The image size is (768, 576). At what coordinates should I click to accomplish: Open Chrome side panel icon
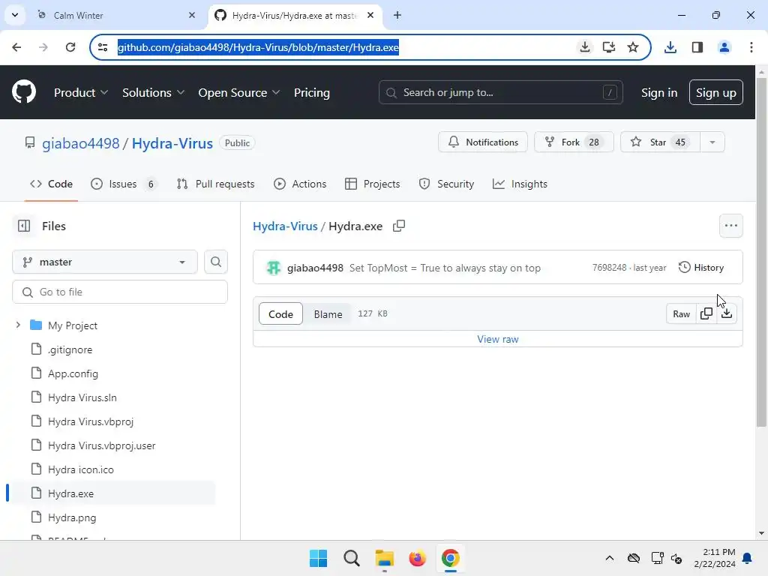click(x=697, y=47)
